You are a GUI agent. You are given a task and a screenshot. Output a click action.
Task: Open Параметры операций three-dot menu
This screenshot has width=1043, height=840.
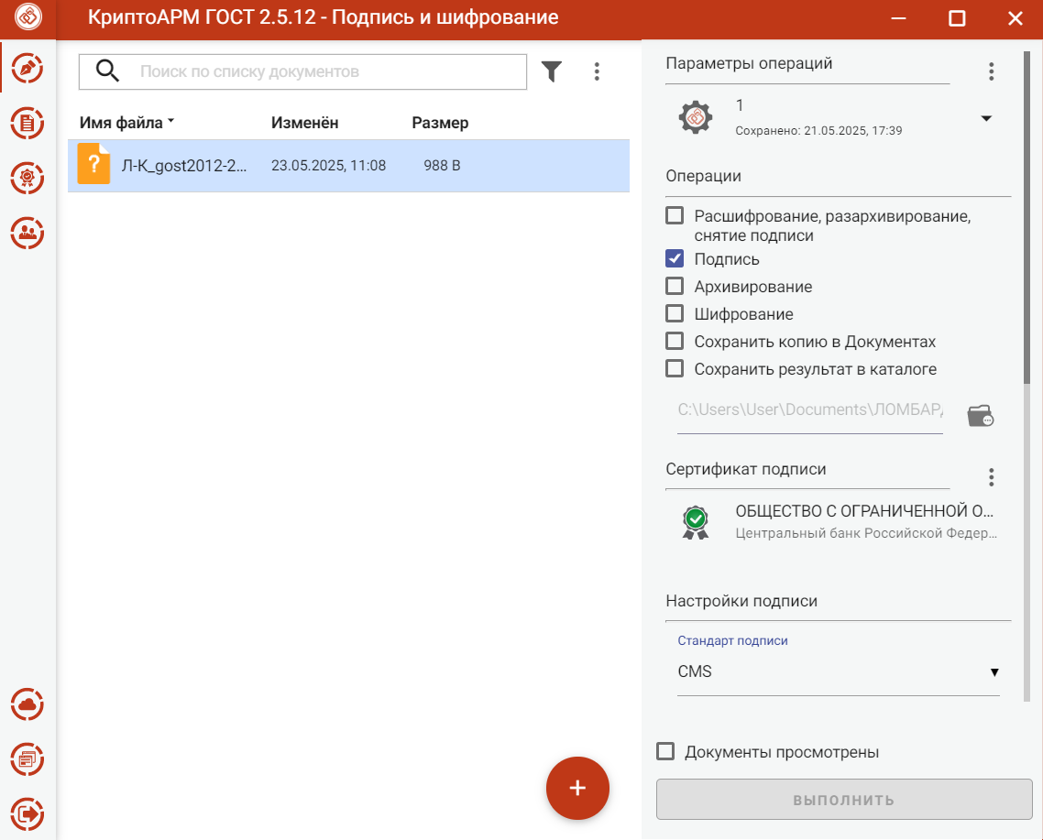[x=991, y=71]
